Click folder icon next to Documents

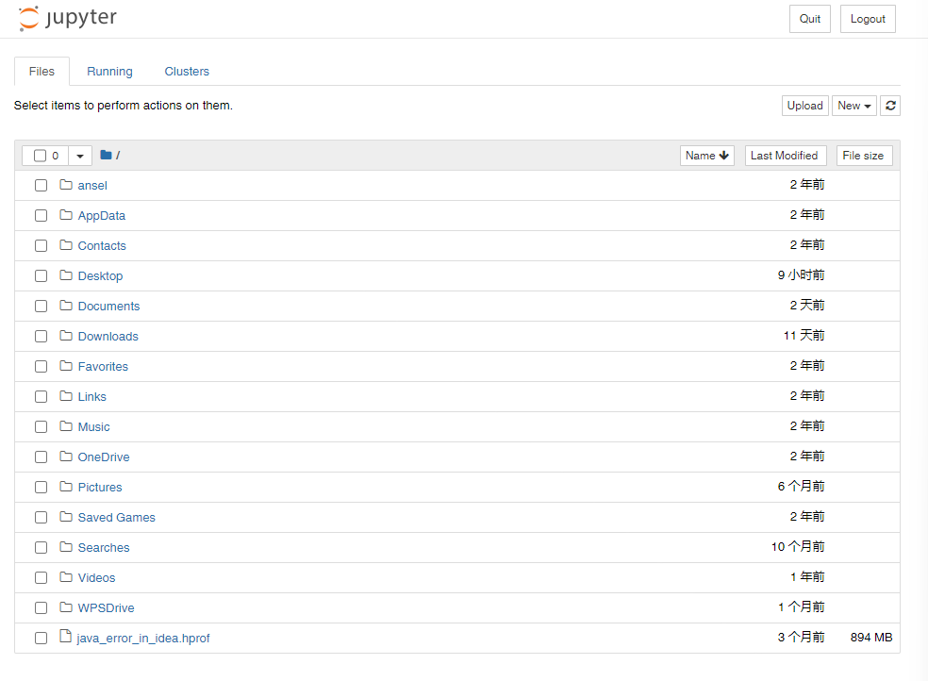tap(66, 306)
